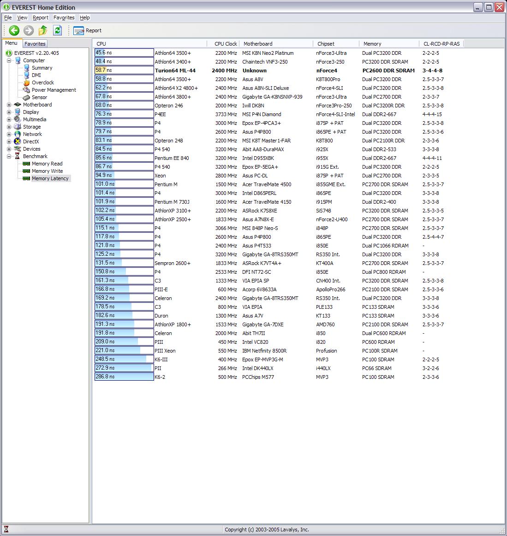The image size is (507, 536).
Task: Expand the Devices tree node
Action: pyautogui.click(x=9, y=149)
